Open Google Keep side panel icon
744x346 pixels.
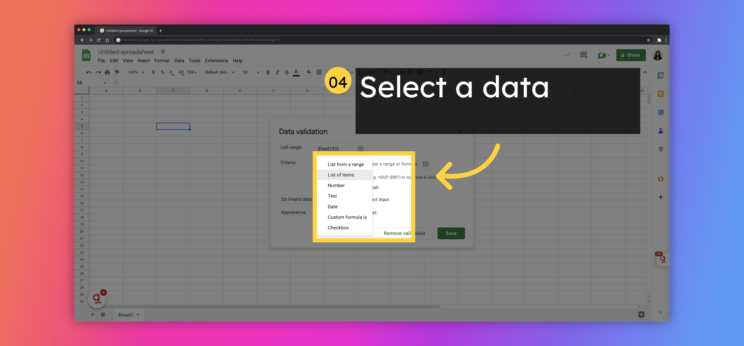click(661, 94)
